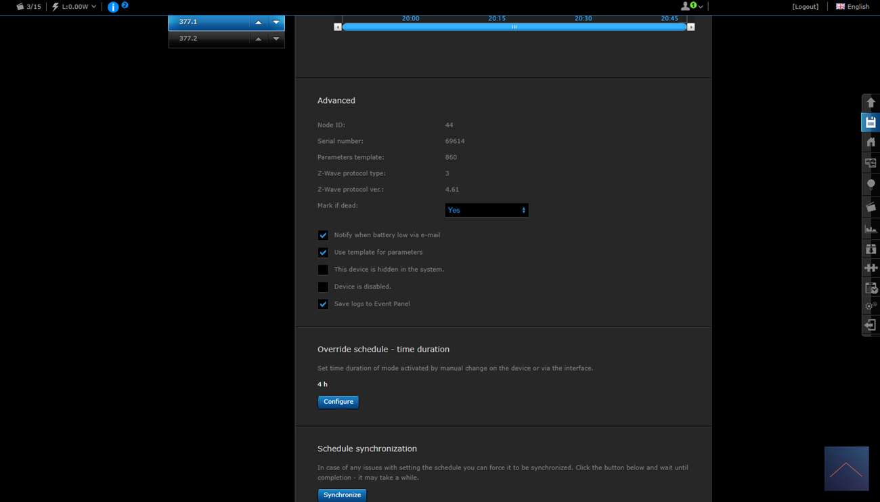
Task: Open the energy chart icon in sidebar
Action: pyautogui.click(x=871, y=229)
